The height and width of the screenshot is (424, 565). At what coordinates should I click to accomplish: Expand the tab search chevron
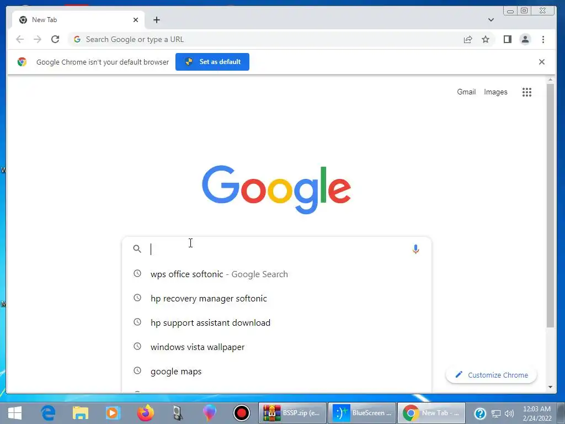(x=491, y=20)
